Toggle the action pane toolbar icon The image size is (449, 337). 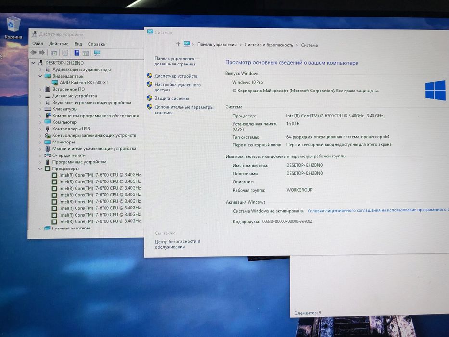[x=85, y=53]
